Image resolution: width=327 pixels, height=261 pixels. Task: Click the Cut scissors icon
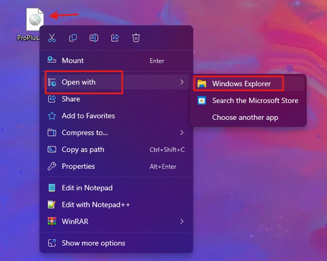[x=52, y=38]
